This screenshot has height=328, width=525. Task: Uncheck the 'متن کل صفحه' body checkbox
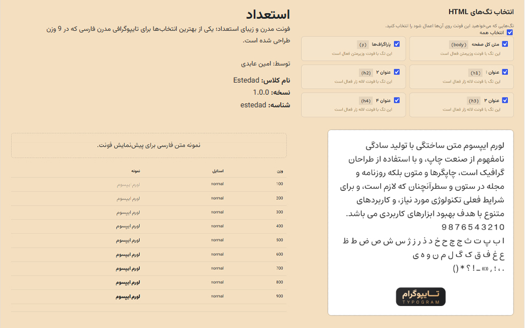tap(505, 44)
